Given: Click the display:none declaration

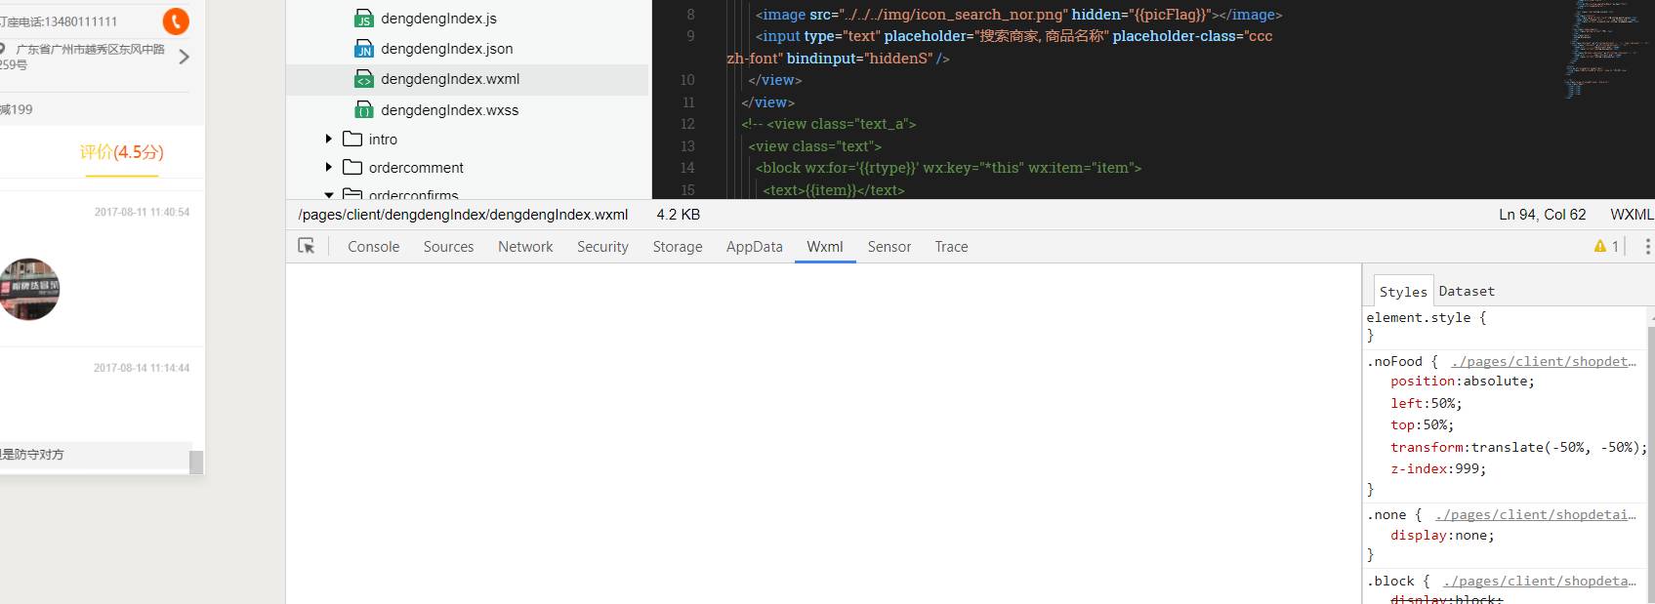Looking at the screenshot, I should pos(1442,536).
